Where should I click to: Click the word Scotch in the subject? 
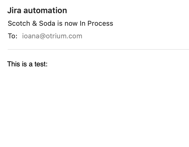coord(19,23)
